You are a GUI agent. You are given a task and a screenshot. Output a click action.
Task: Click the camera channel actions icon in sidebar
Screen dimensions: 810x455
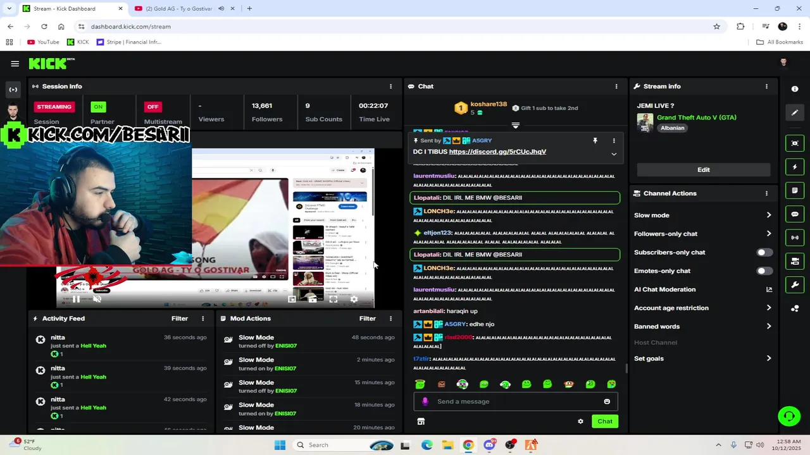(x=795, y=261)
